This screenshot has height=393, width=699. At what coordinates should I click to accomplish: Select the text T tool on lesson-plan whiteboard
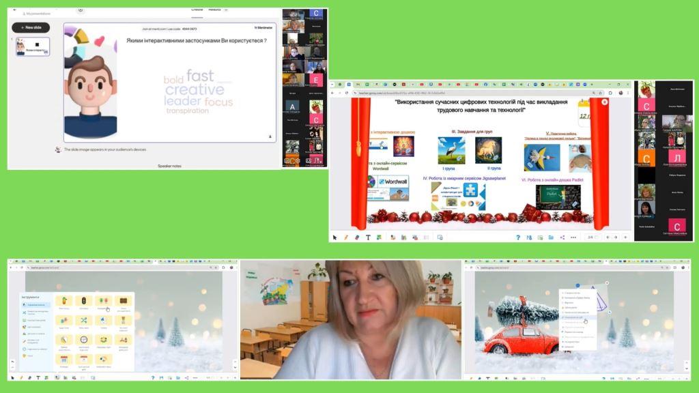point(368,237)
